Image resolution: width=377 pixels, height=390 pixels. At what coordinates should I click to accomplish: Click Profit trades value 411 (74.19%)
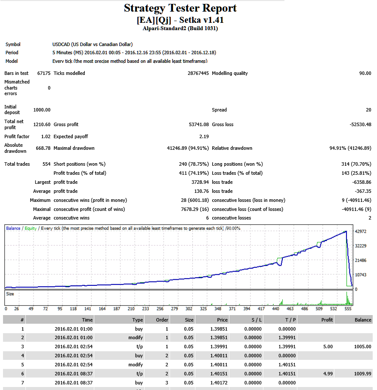194,173
